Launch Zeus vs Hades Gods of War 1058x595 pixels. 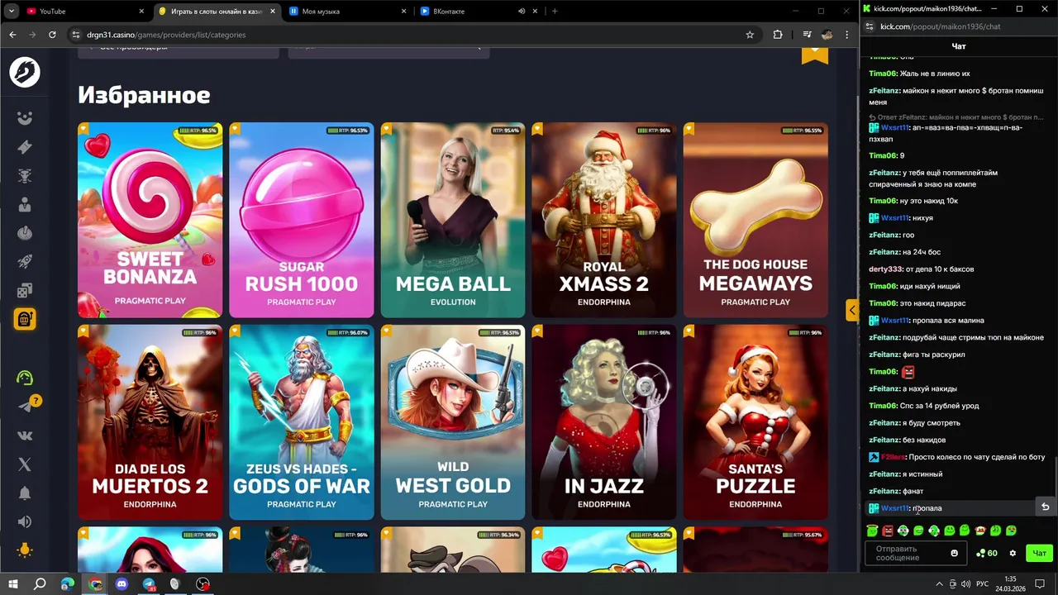coord(302,422)
